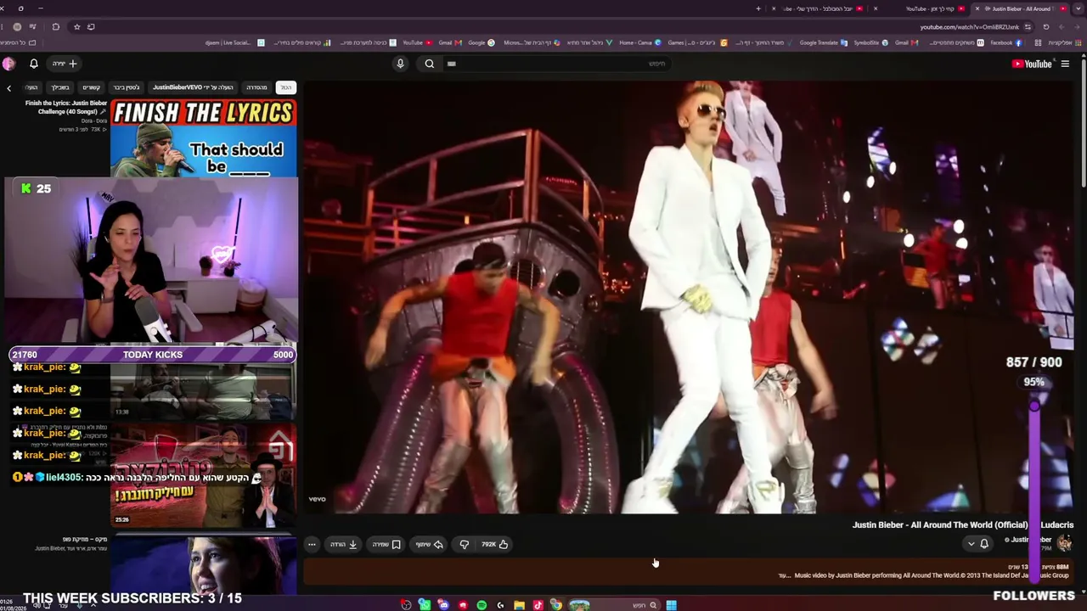This screenshot has height=611, width=1087.
Task: Focus the YouTube search input field
Action: (x=556, y=64)
